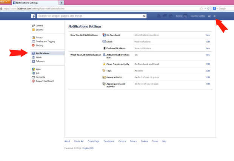Click the Mobile phone icon

click(x=34, y=57)
